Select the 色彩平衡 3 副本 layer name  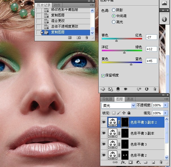142,133
